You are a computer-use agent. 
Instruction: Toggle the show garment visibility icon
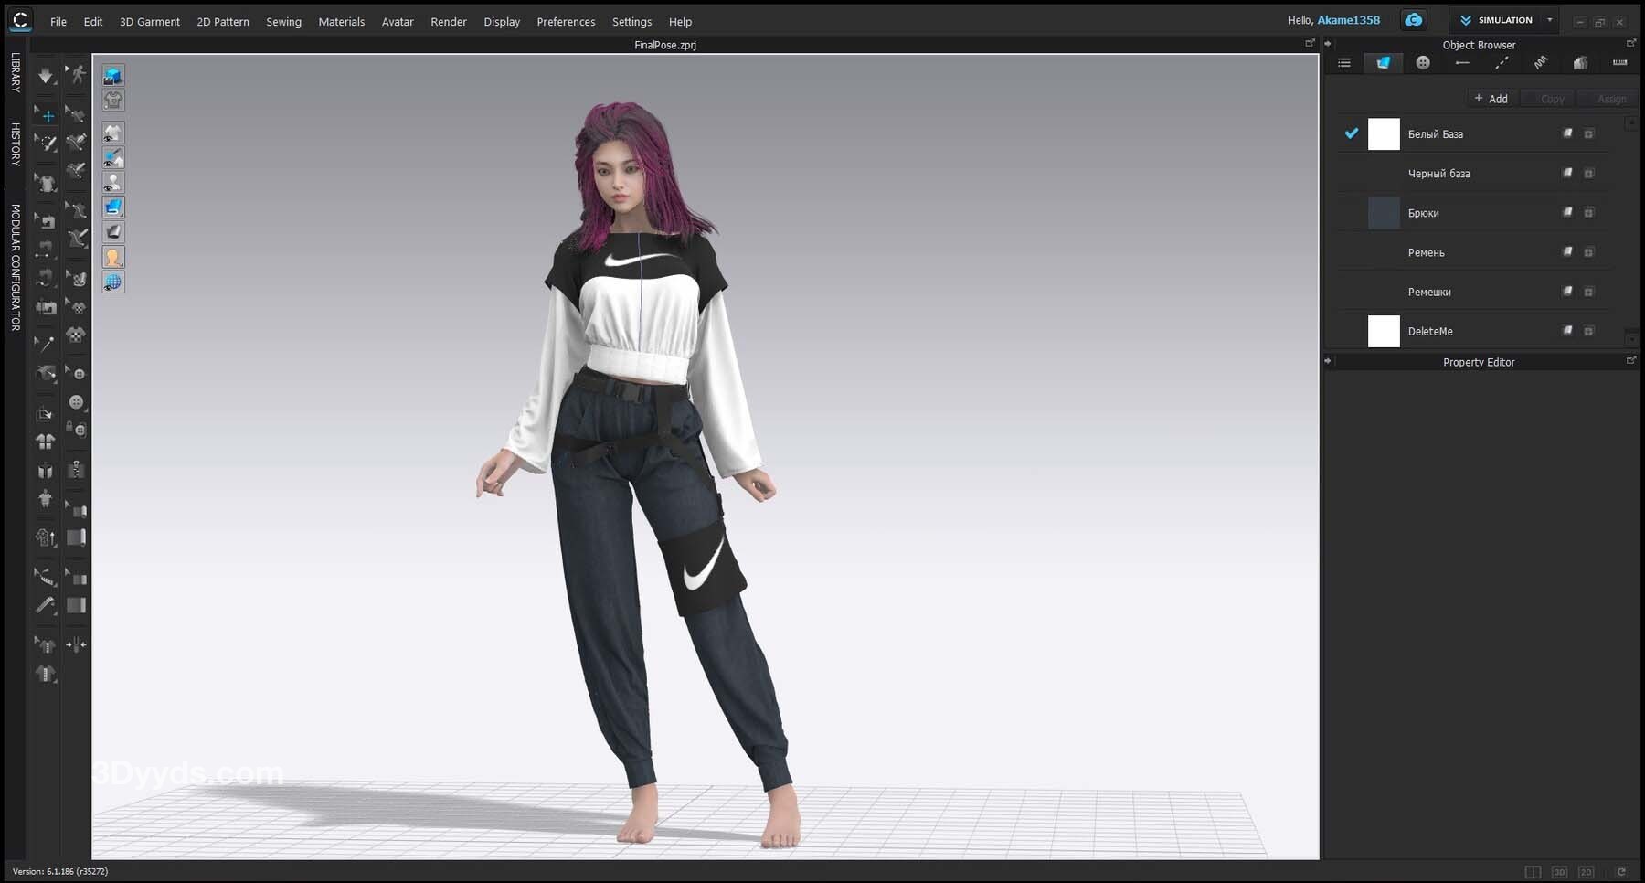pos(113,133)
